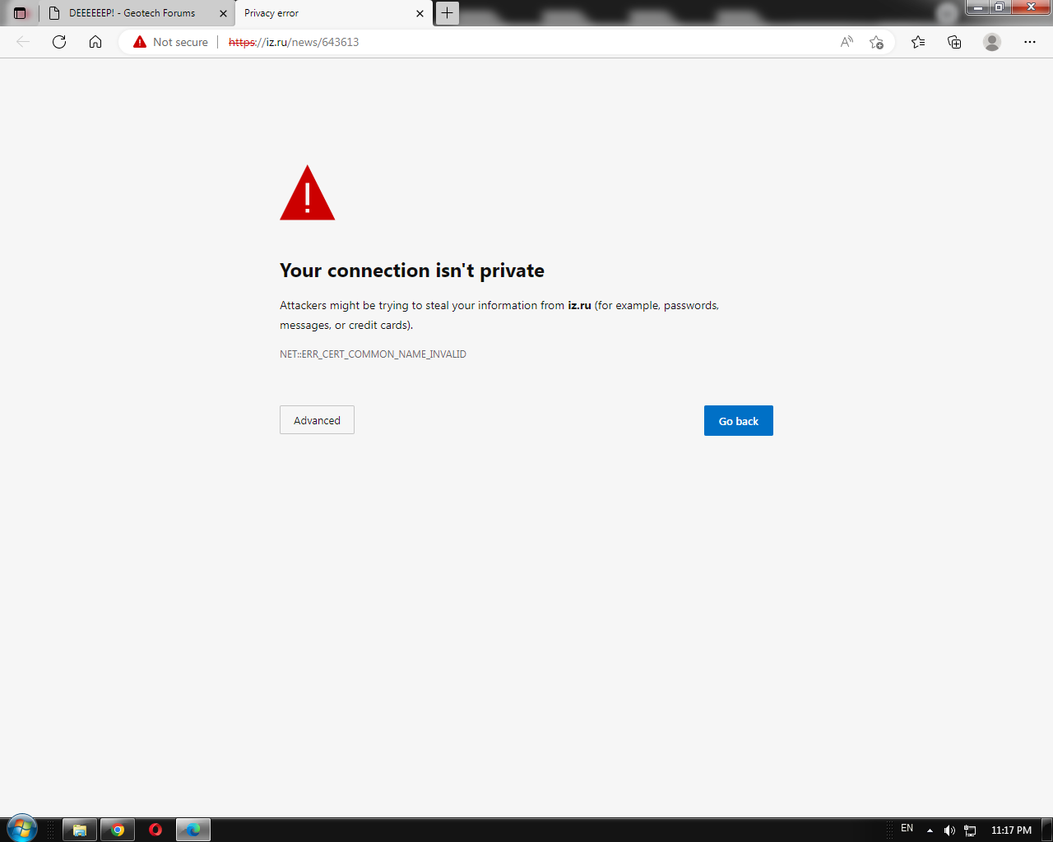Select Microsoft Edge in taskbar
This screenshot has width=1053, height=842.
tap(193, 830)
